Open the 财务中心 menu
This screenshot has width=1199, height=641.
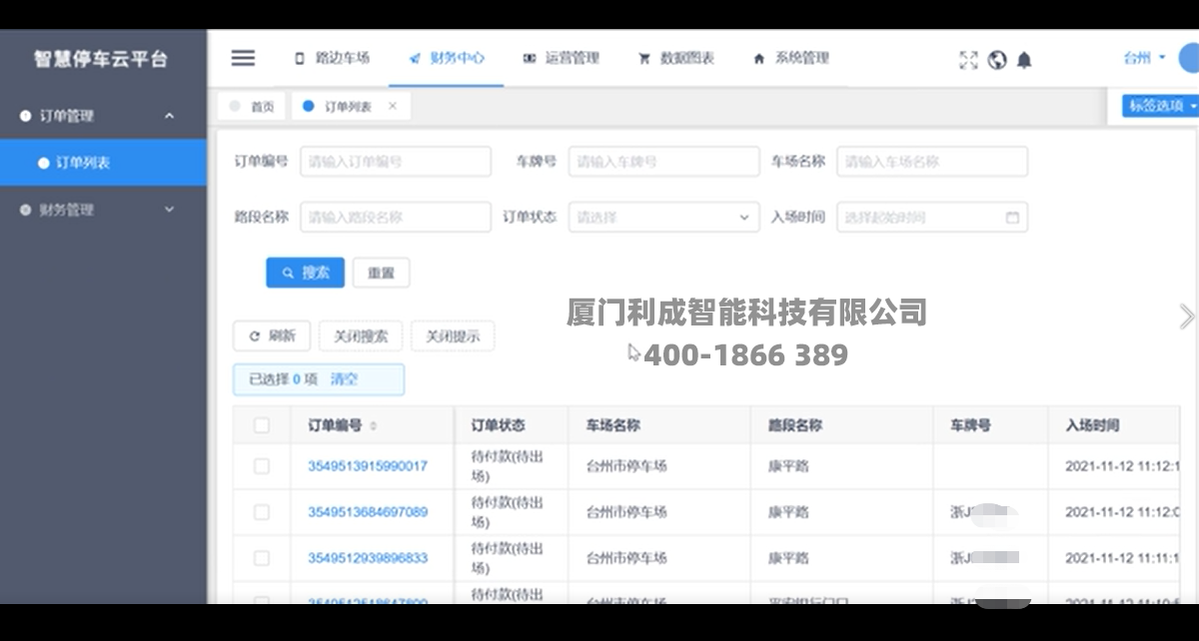(447, 58)
